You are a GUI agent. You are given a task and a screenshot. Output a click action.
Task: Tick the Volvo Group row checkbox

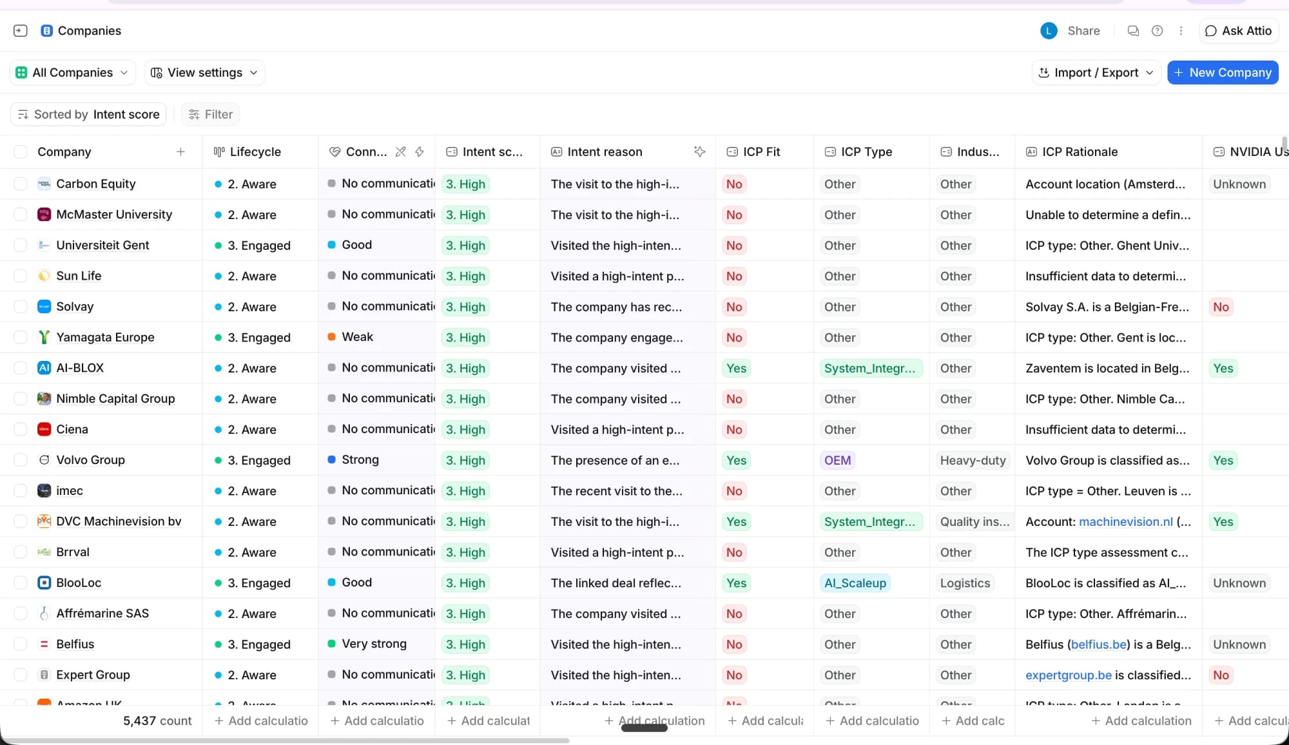point(21,460)
